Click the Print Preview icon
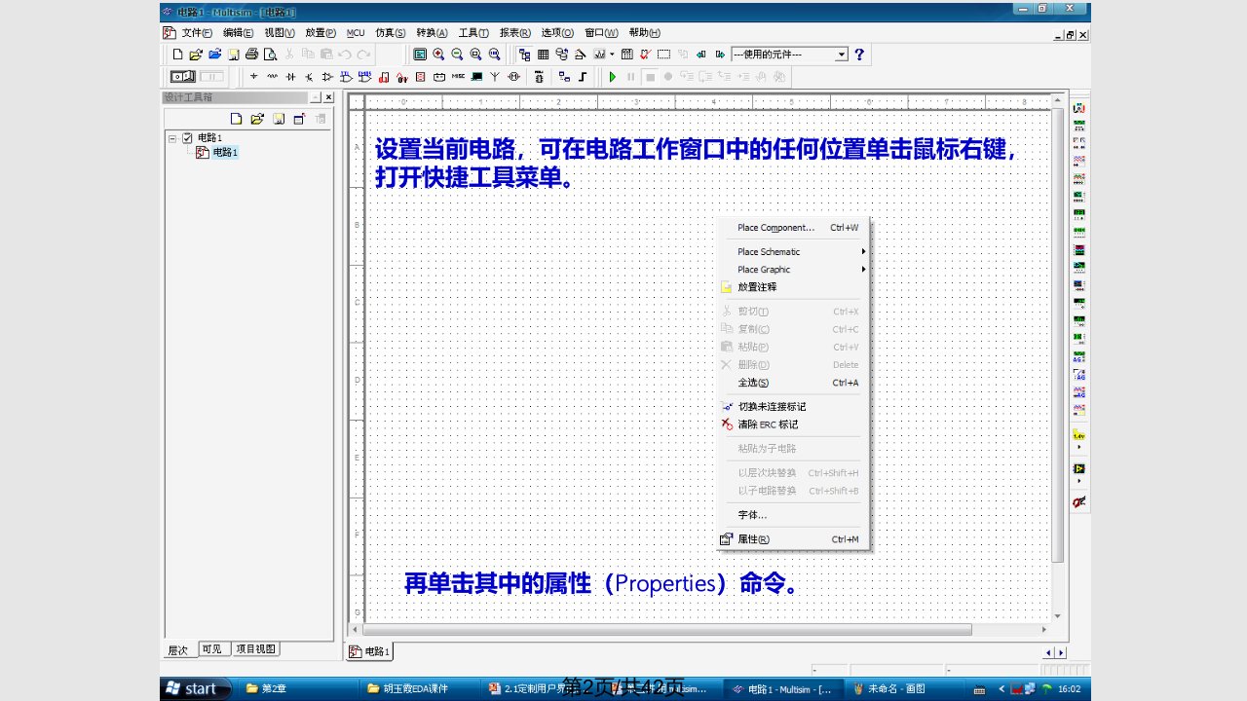1247x701 pixels. (x=270, y=55)
